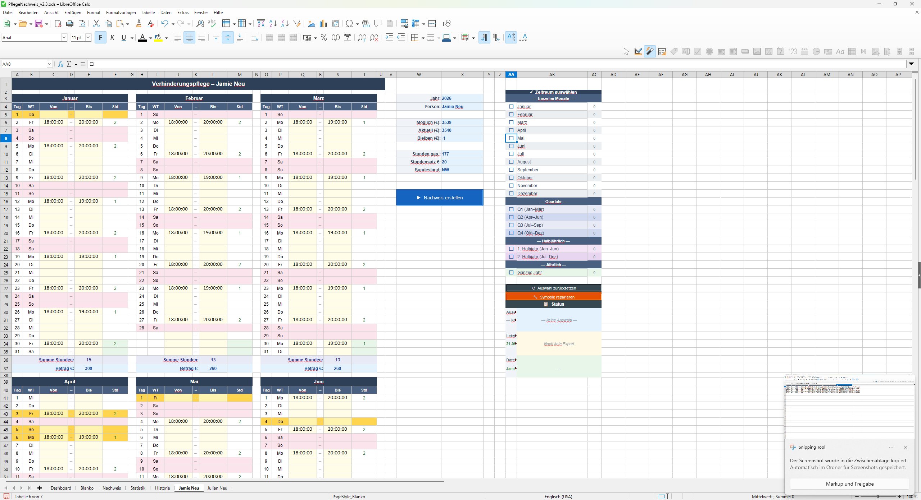
Task: Click the Save document icon
Action: pyautogui.click(x=38, y=24)
